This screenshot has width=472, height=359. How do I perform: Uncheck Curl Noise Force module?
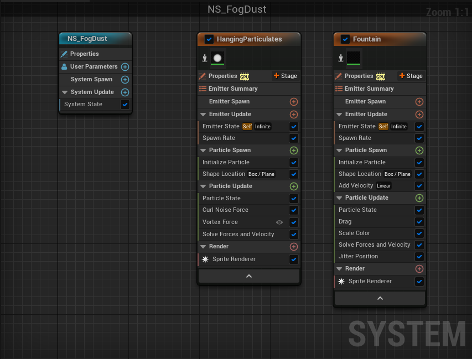(294, 210)
